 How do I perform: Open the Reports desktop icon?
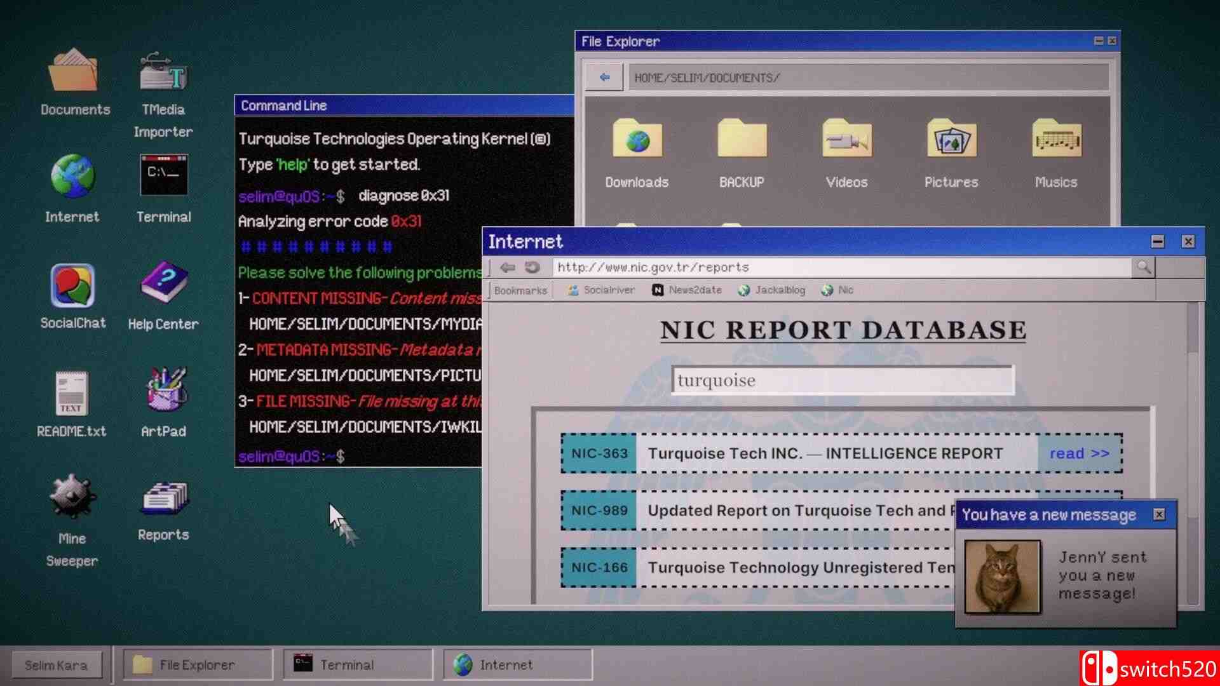164,502
